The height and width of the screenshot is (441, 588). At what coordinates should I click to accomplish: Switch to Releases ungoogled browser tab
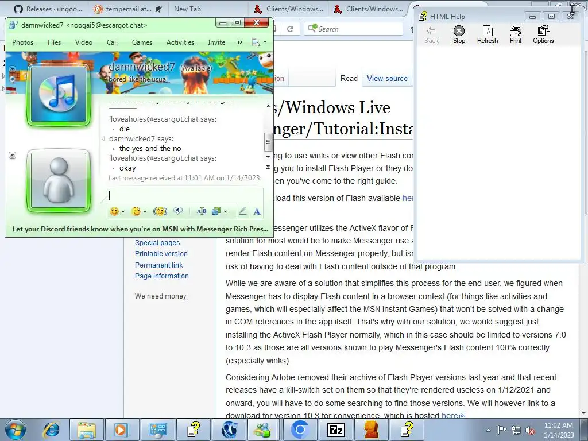[x=47, y=9]
